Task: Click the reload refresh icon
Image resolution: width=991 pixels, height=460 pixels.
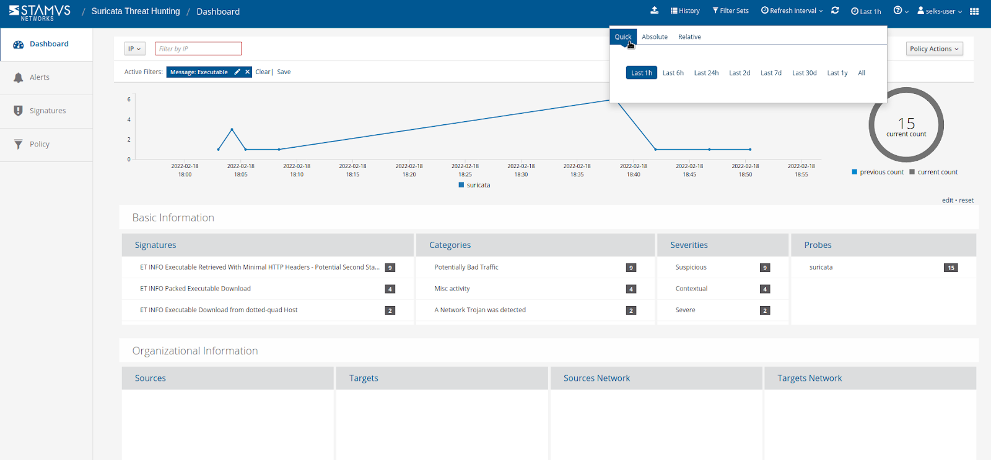Action: (835, 11)
